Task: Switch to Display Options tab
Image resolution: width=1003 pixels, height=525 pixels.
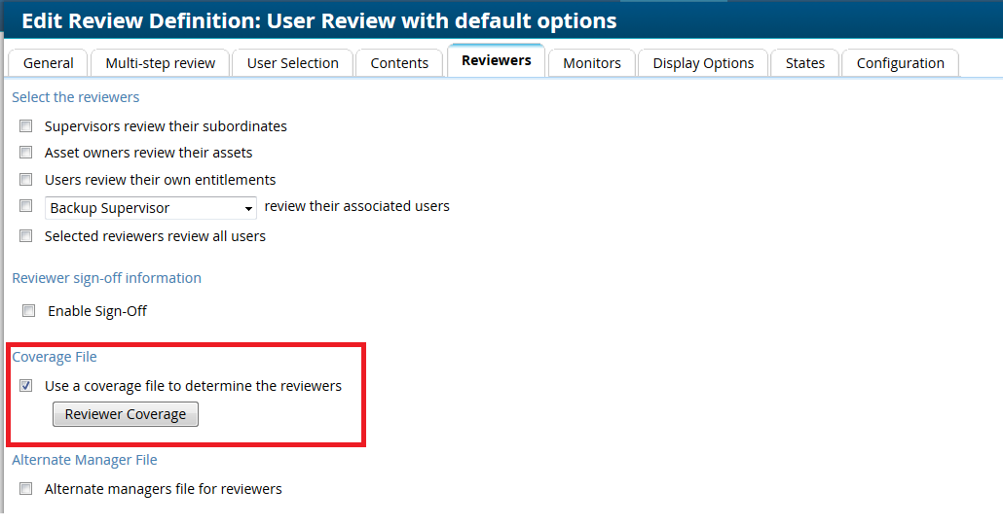Action: point(703,63)
